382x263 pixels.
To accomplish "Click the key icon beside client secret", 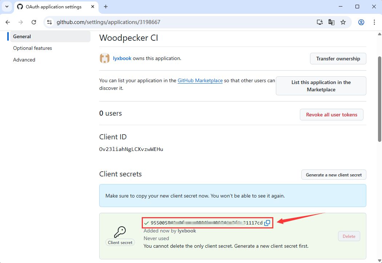I will (120, 232).
